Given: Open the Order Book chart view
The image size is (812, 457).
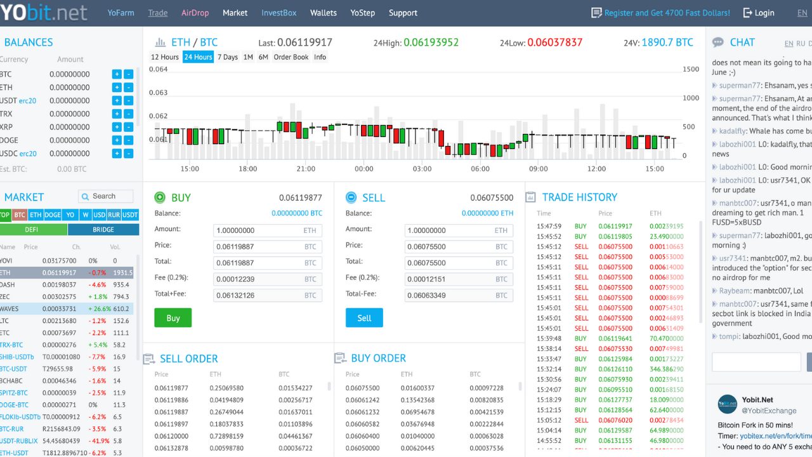Looking at the screenshot, I should click(291, 57).
